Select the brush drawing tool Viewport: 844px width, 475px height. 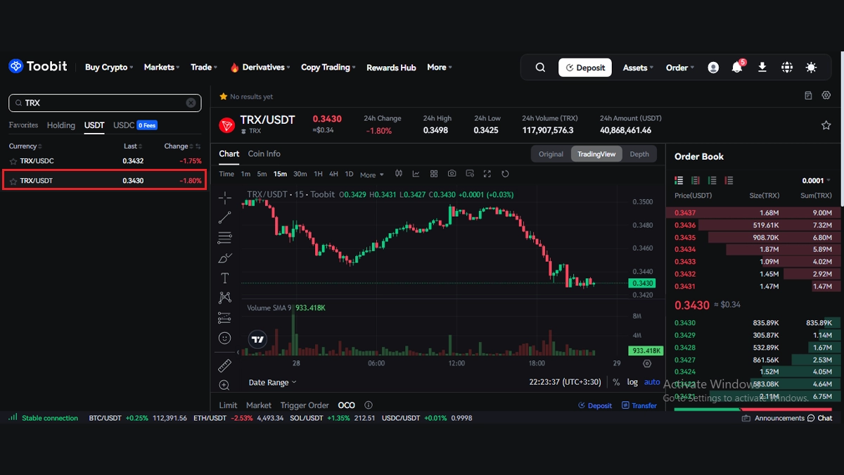pos(224,258)
